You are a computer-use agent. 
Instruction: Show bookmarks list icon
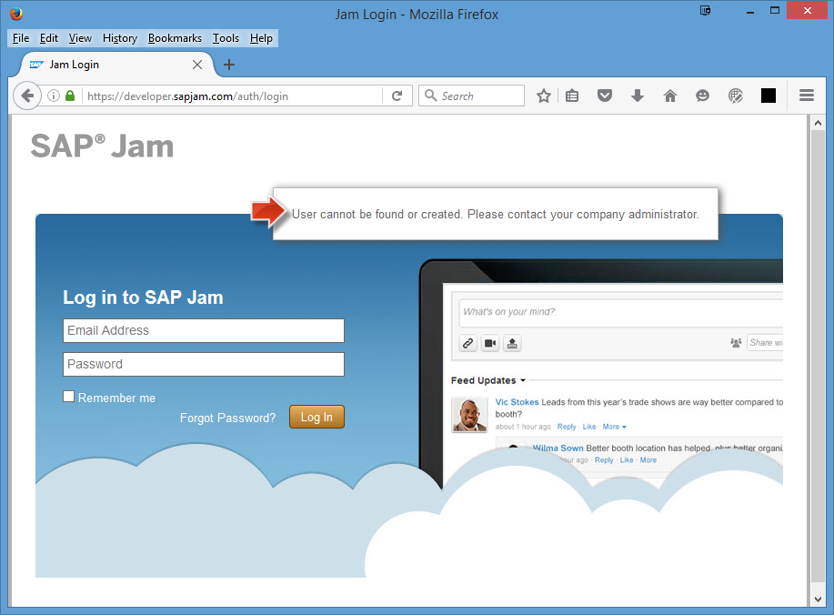[x=572, y=96]
